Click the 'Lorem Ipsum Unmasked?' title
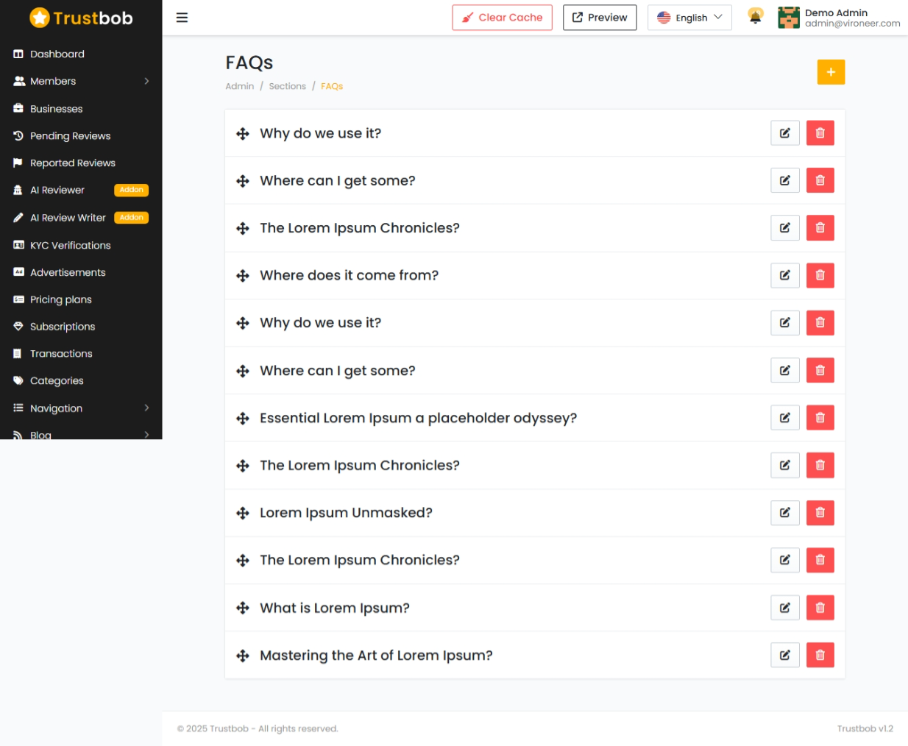The image size is (908, 746). coord(346,513)
